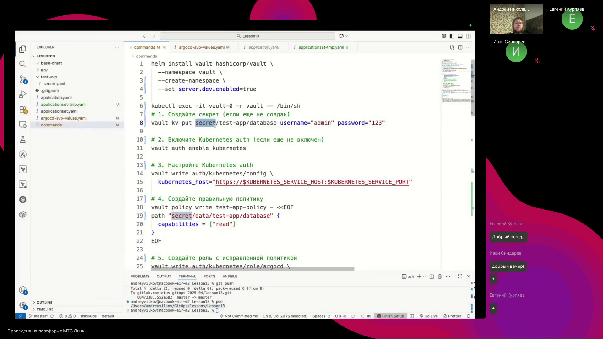Open the Run and Debug view
Viewport: 603px width, 339px height.
pos(23,94)
